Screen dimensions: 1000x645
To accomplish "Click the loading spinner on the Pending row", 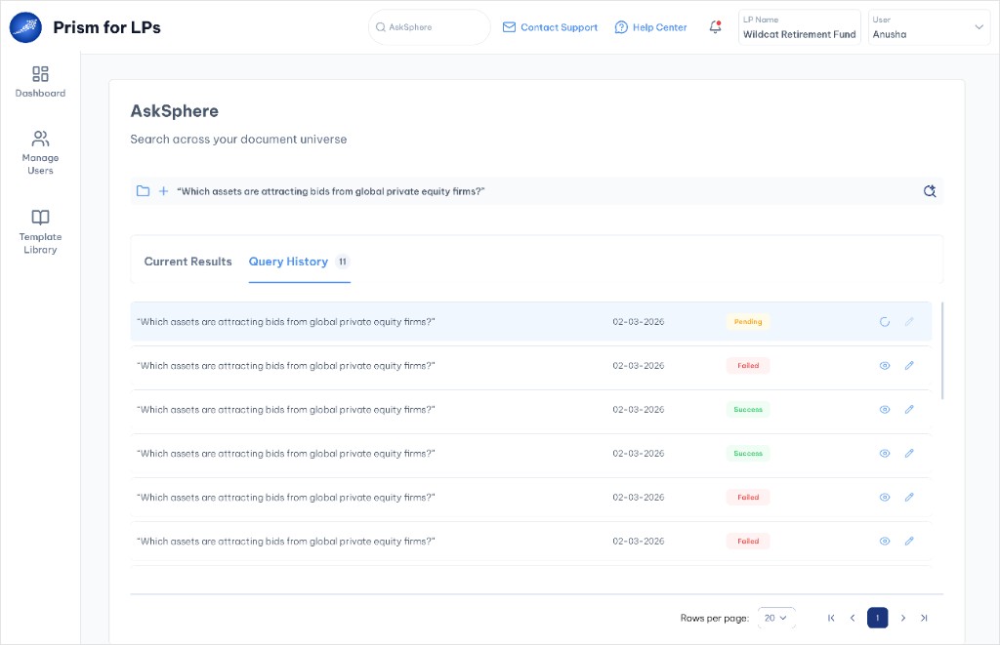I will coord(885,322).
